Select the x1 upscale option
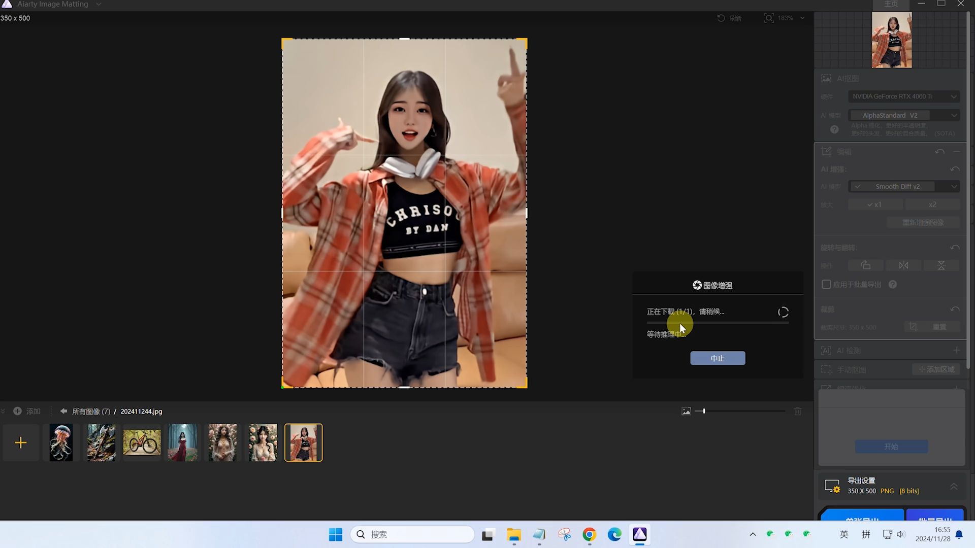Image resolution: width=975 pixels, height=548 pixels. pos(875,204)
